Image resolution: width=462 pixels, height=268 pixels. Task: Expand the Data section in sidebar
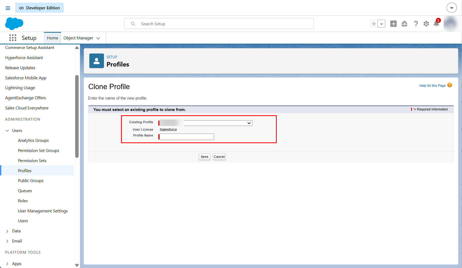click(x=7, y=231)
